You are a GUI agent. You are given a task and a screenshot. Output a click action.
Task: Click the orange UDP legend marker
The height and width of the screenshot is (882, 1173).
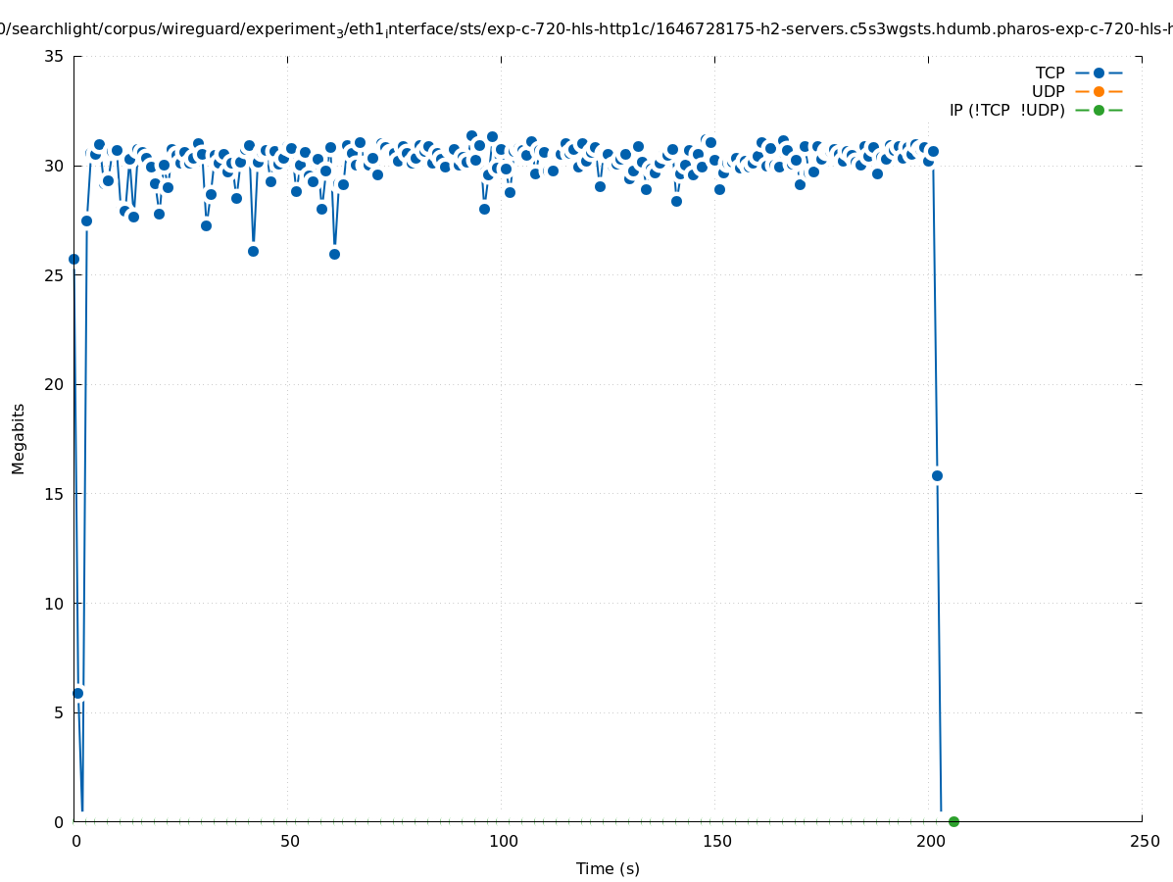point(1099,91)
